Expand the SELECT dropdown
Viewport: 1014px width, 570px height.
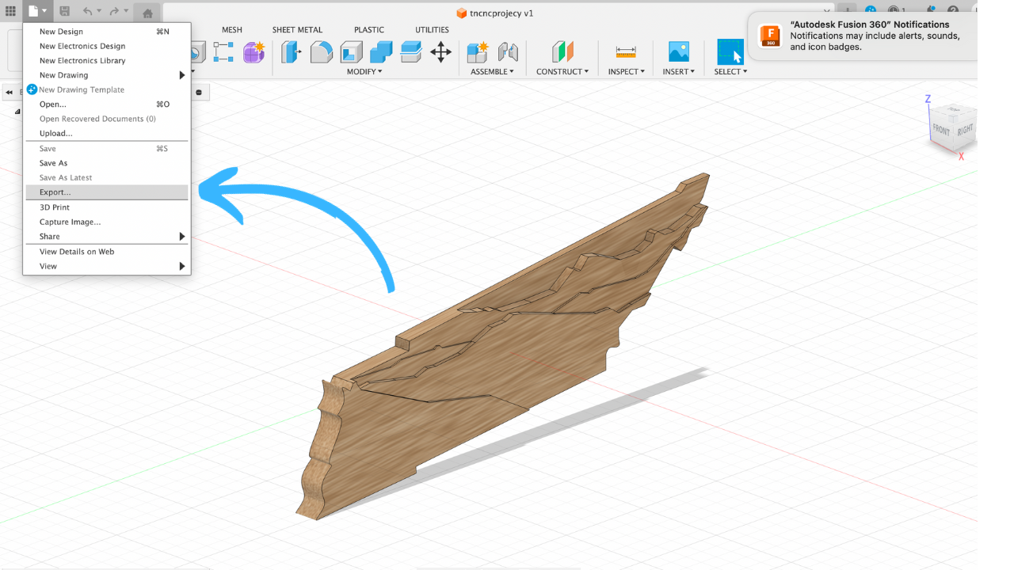[x=730, y=71]
